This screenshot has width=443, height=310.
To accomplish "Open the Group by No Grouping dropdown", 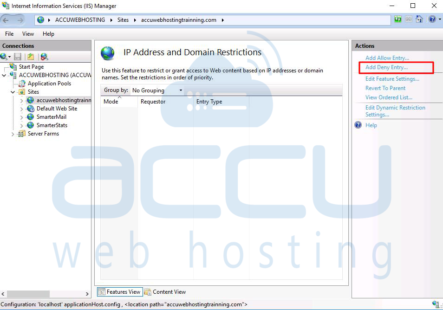I will [157, 90].
